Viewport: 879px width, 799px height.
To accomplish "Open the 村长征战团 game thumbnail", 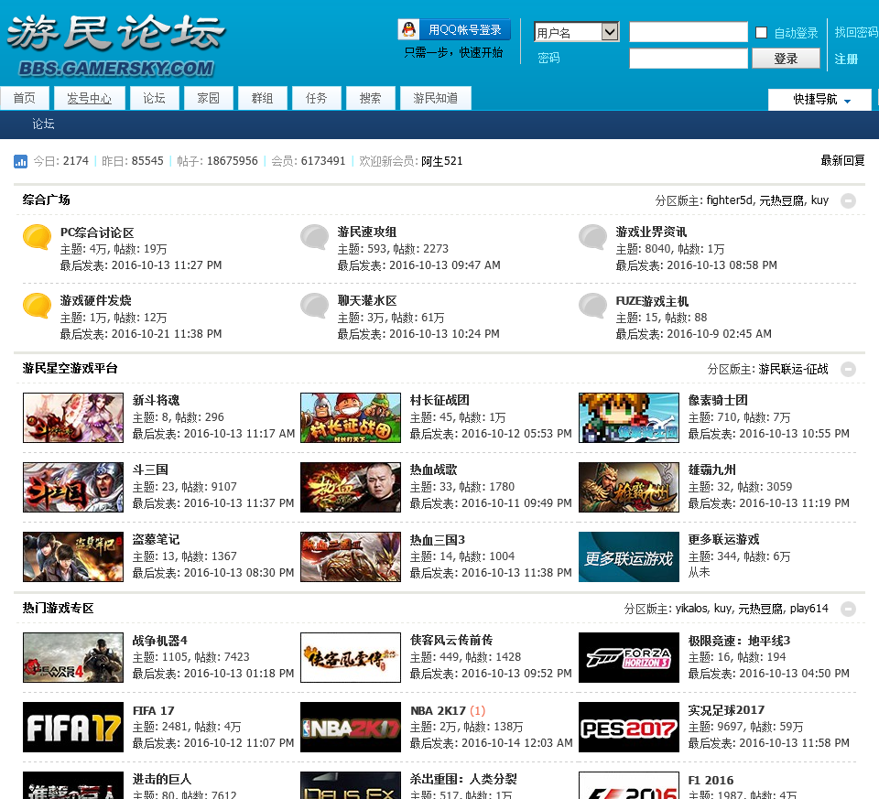I will [x=351, y=418].
